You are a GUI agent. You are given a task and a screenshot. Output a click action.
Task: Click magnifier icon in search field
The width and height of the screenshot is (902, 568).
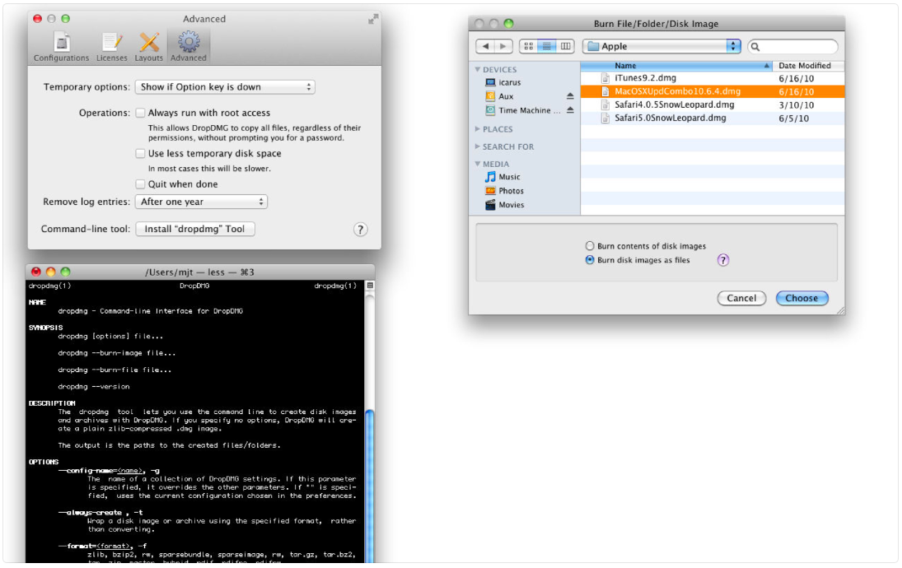coord(755,47)
